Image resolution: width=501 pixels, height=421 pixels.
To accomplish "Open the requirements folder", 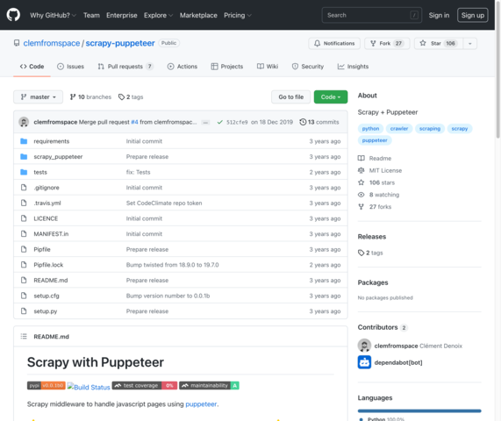I will pos(52,141).
